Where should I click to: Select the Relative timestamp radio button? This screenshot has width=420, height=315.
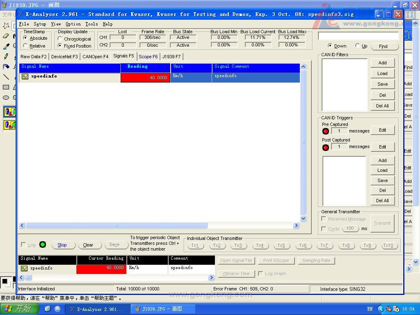point(25,46)
